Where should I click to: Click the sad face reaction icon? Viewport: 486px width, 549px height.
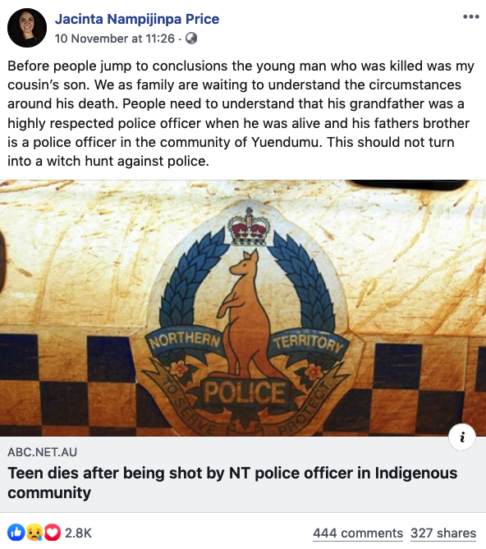[x=34, y=533]
